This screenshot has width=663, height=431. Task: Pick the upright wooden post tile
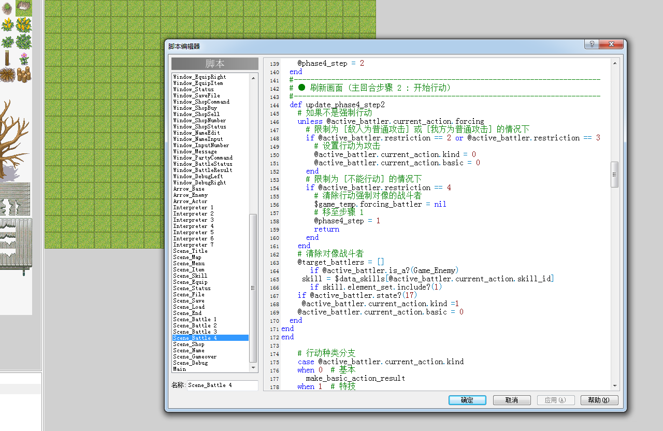[7, 58]
